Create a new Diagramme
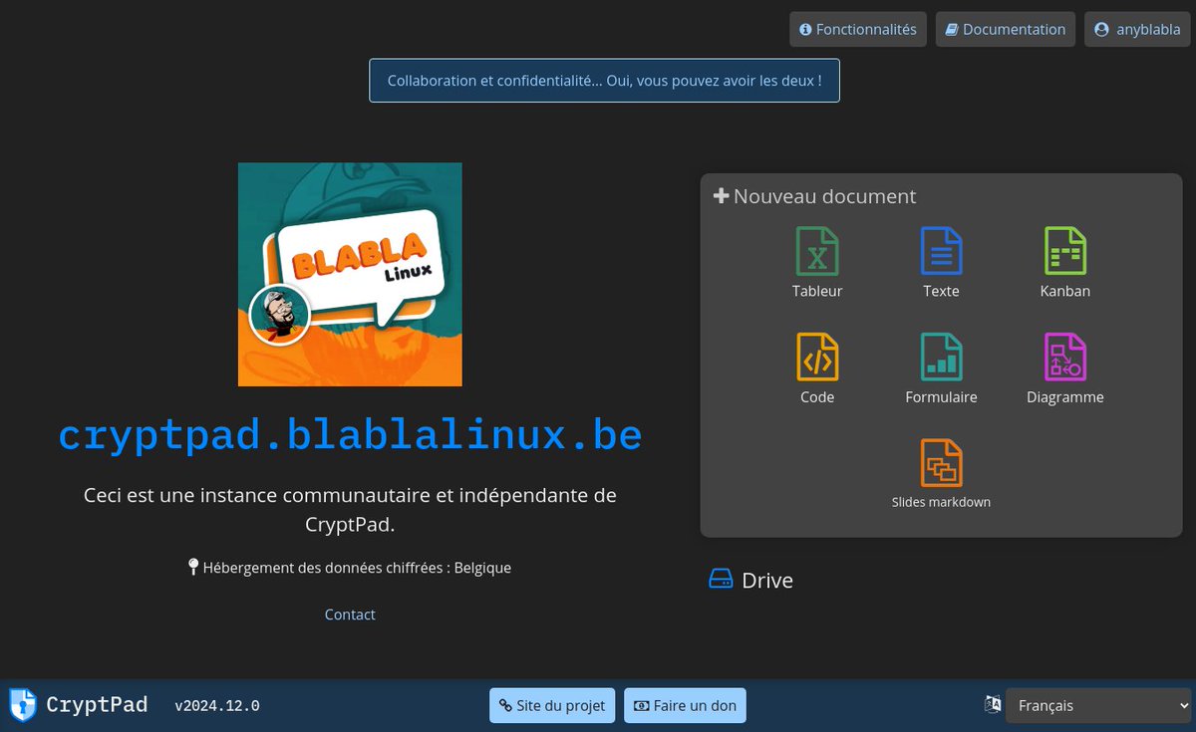 coord(1064,368)
